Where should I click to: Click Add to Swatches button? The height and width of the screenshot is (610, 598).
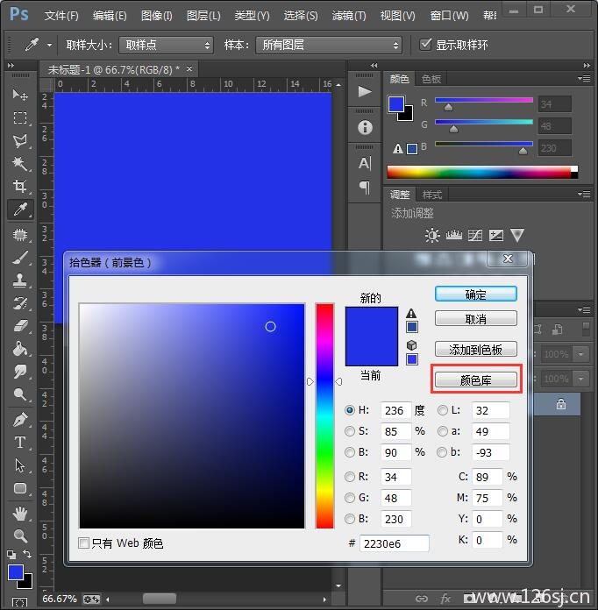(x=476, y=350)
